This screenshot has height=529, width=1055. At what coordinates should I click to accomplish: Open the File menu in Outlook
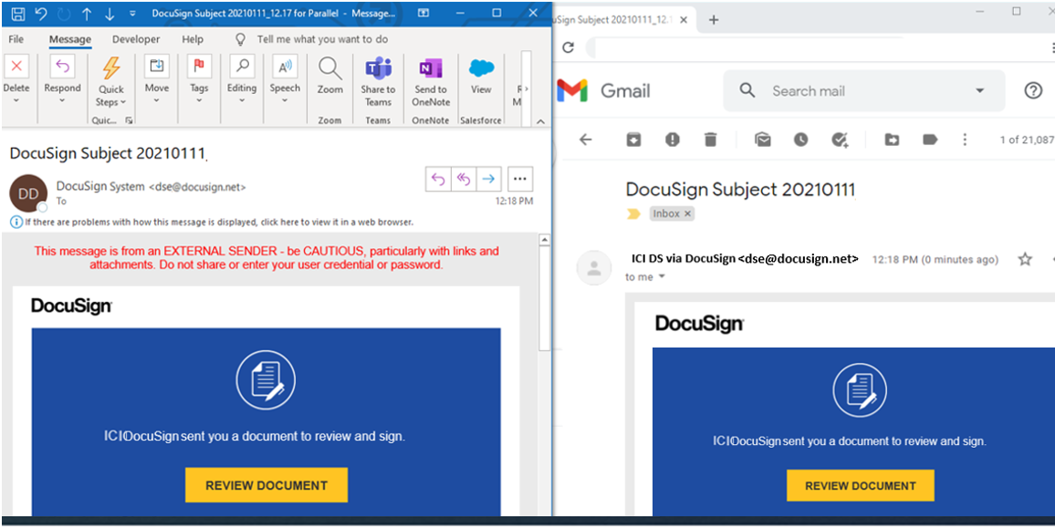click(16, 39)
